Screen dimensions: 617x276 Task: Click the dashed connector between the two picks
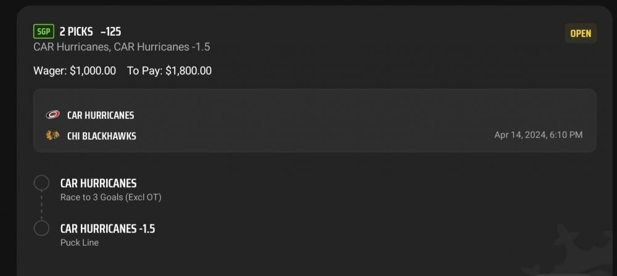41,206
